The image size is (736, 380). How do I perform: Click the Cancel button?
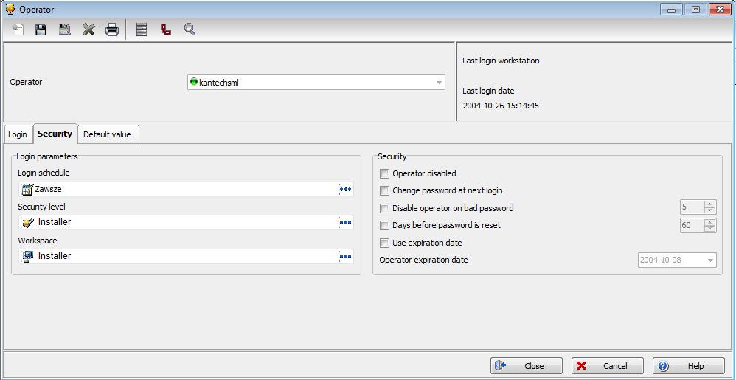click(x=608, y=366)
